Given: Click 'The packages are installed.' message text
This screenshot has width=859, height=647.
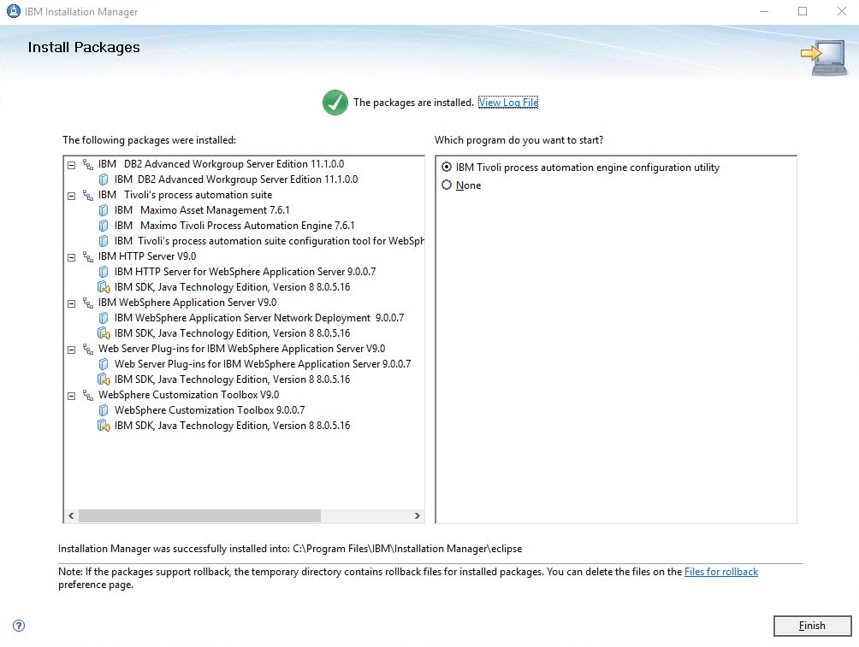Looking at the screenshot, I should [413, 103].
